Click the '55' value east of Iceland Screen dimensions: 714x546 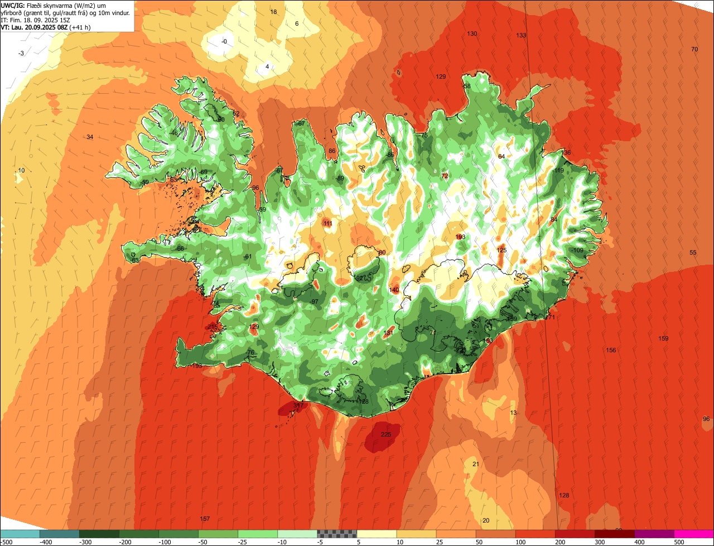click(693, 252)
